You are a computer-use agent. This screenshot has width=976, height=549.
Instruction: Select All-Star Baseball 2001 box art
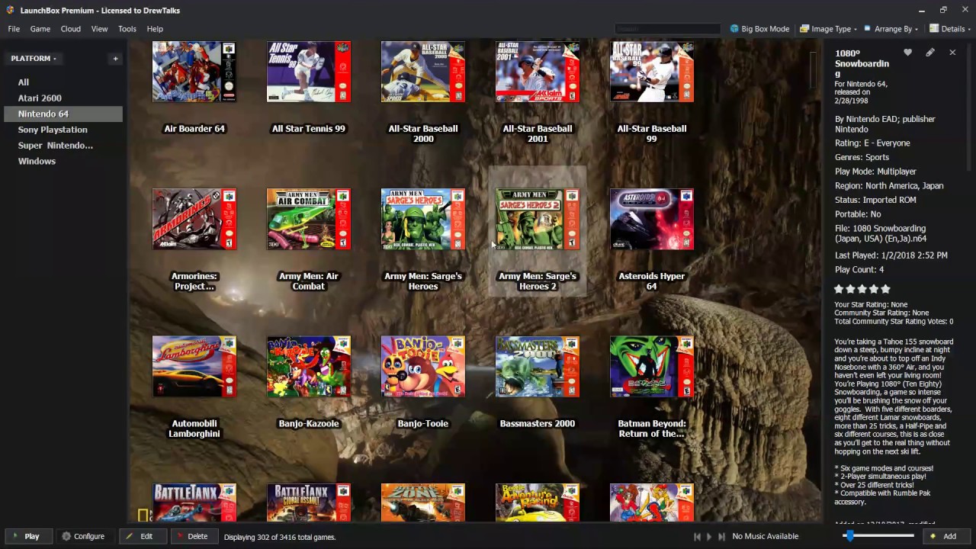coord(538,72)
